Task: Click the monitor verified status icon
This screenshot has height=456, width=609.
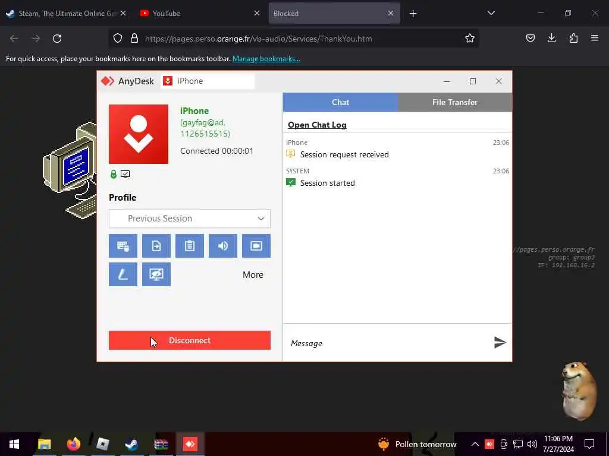Action: pyautogui.click(x=125, y=174)
